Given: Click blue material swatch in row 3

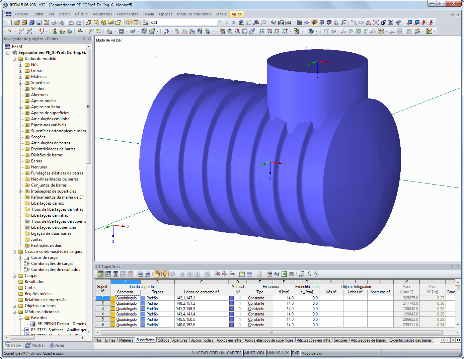Looking at the screenshot, I should [x=231, y=309].
